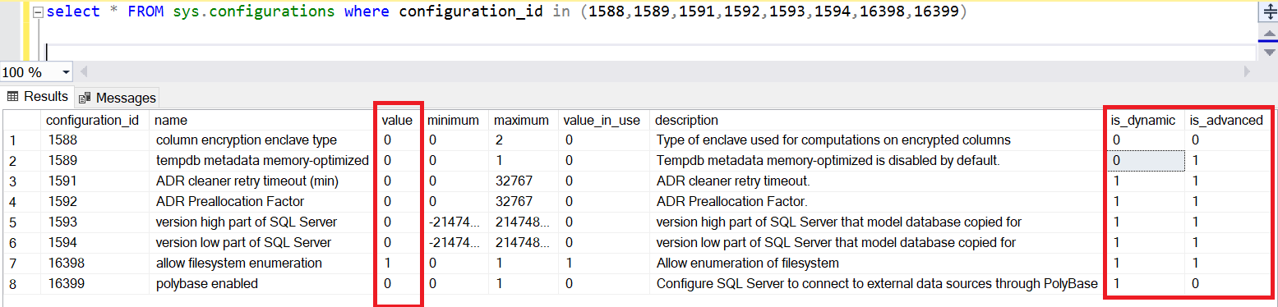
Task: Click the maximum 32767 for ADR Preallocation Factor
Action: 523,202
